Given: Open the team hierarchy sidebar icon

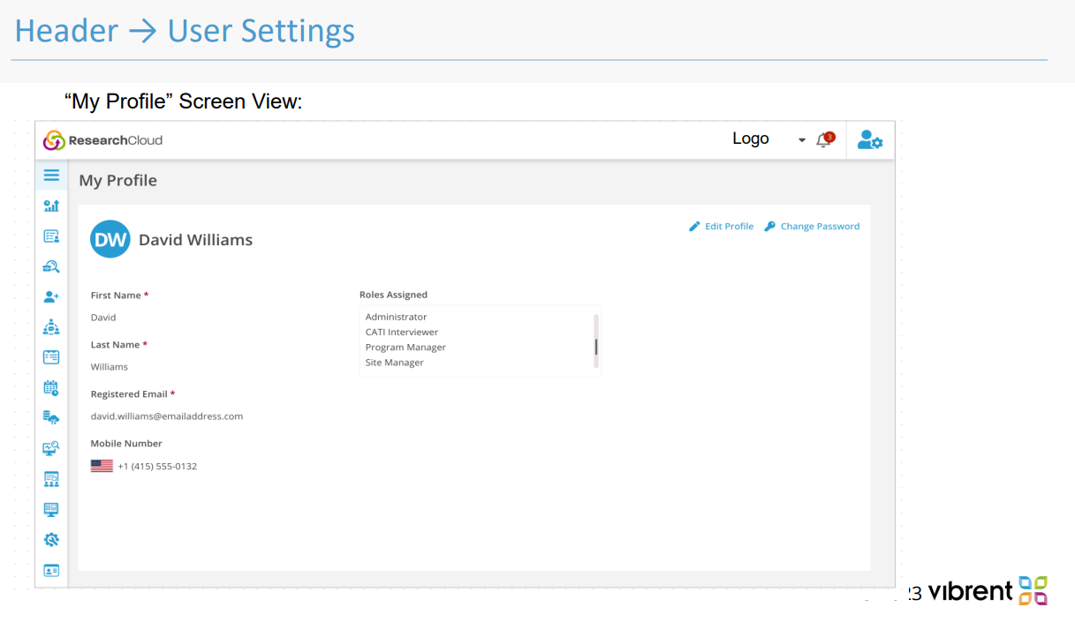Looking at the screenshot, I should click(51, 327).
